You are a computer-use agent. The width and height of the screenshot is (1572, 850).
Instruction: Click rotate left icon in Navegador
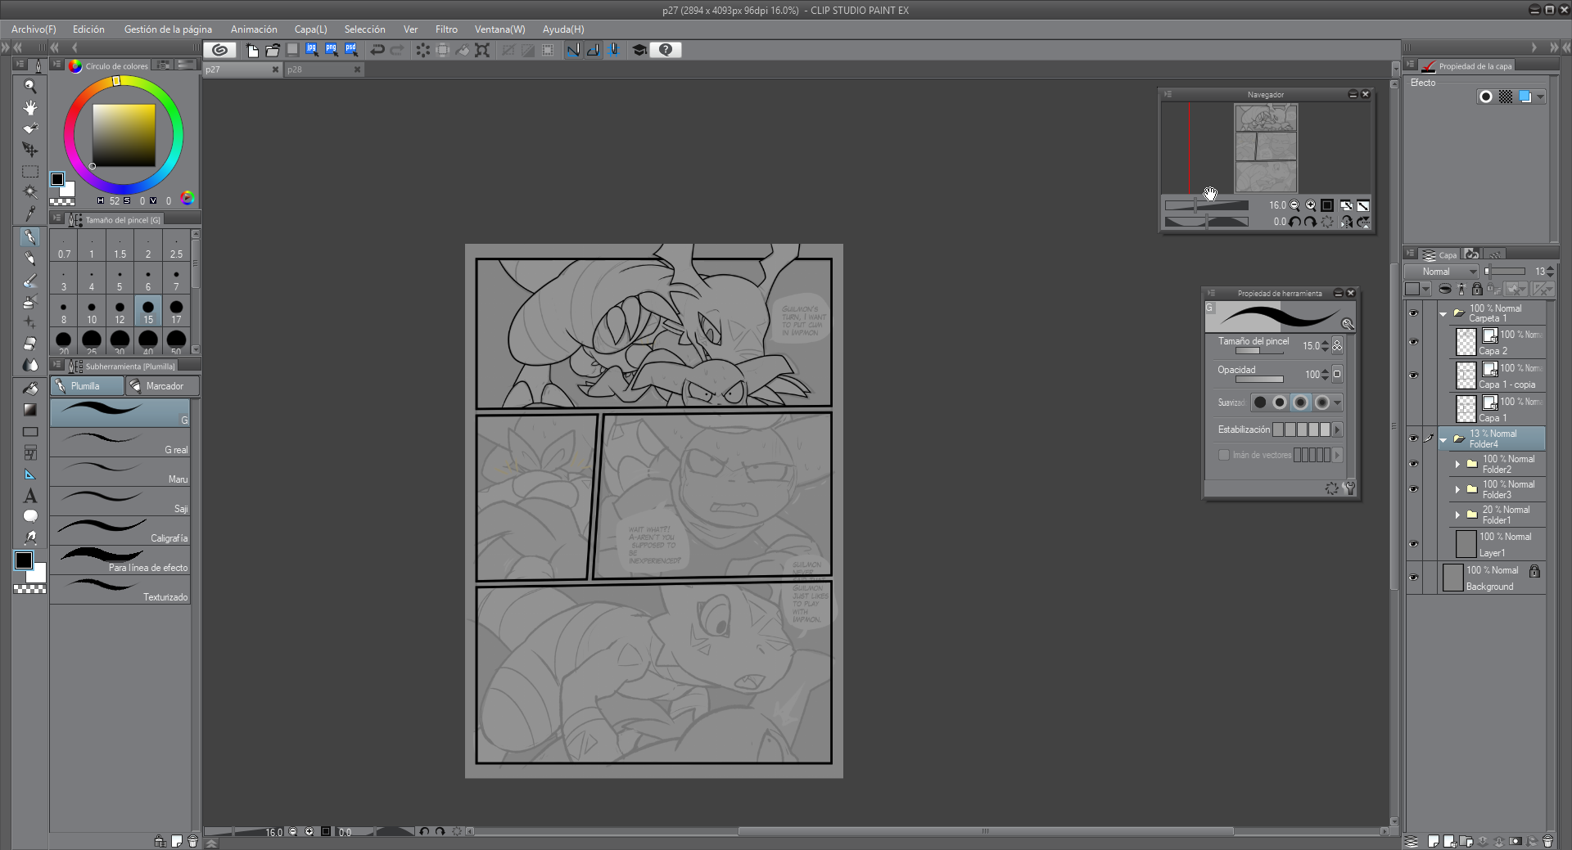(1294, 223)
